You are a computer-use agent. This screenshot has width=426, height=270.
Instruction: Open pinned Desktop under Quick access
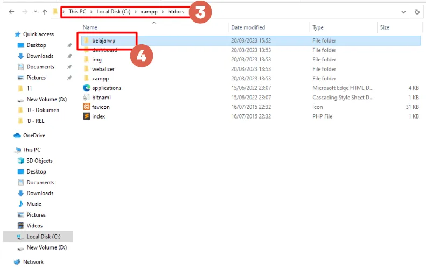point(37,45)
